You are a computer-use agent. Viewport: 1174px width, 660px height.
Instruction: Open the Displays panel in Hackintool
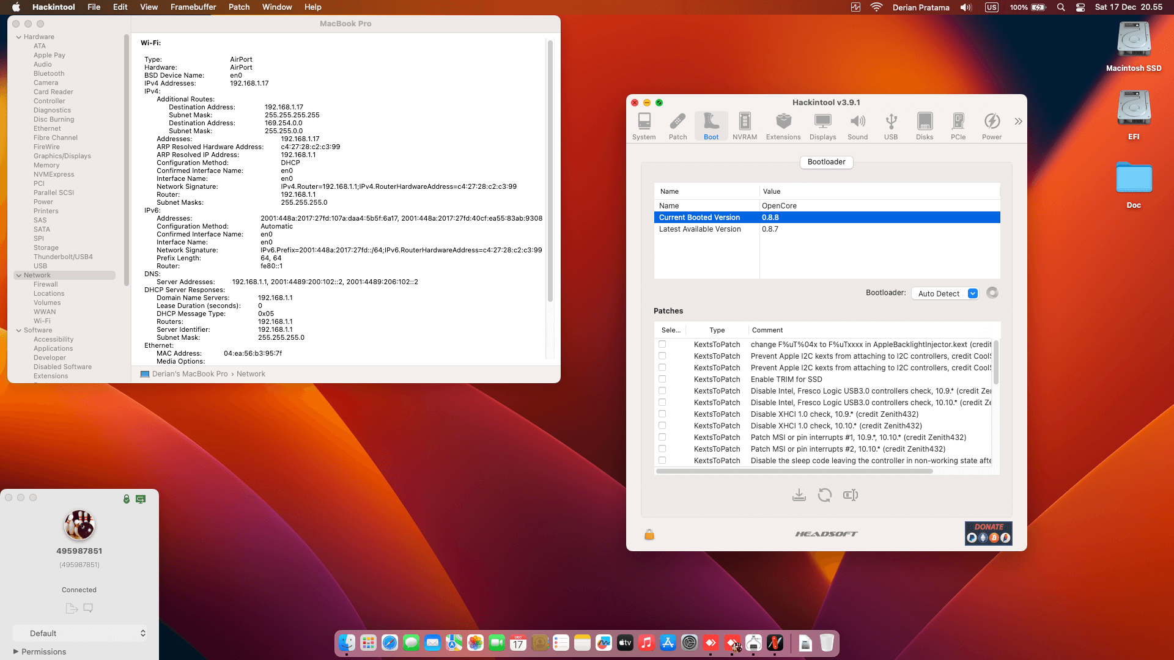(x=822, y=125)
